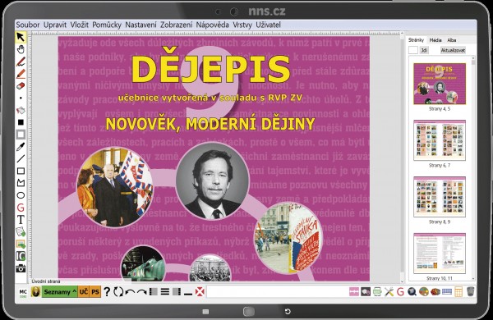This screenshot has height=320, width=493.
Task: Switch to the Stránky tab
Action: 416,40
